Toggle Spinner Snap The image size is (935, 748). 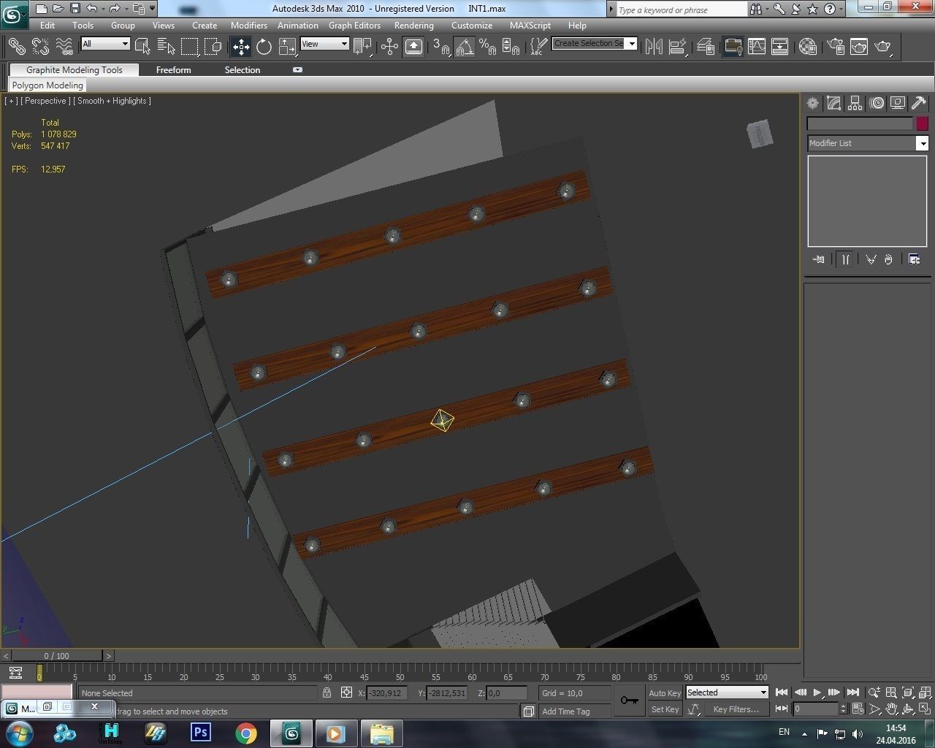511,47
